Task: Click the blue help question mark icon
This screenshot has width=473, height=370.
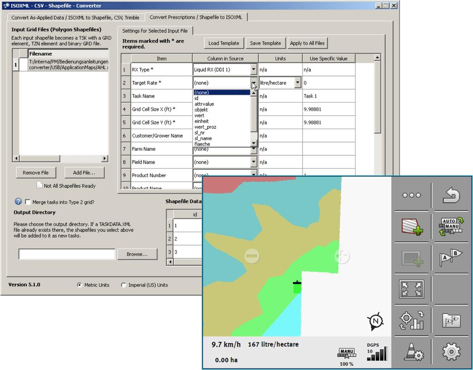Action: 18,202
